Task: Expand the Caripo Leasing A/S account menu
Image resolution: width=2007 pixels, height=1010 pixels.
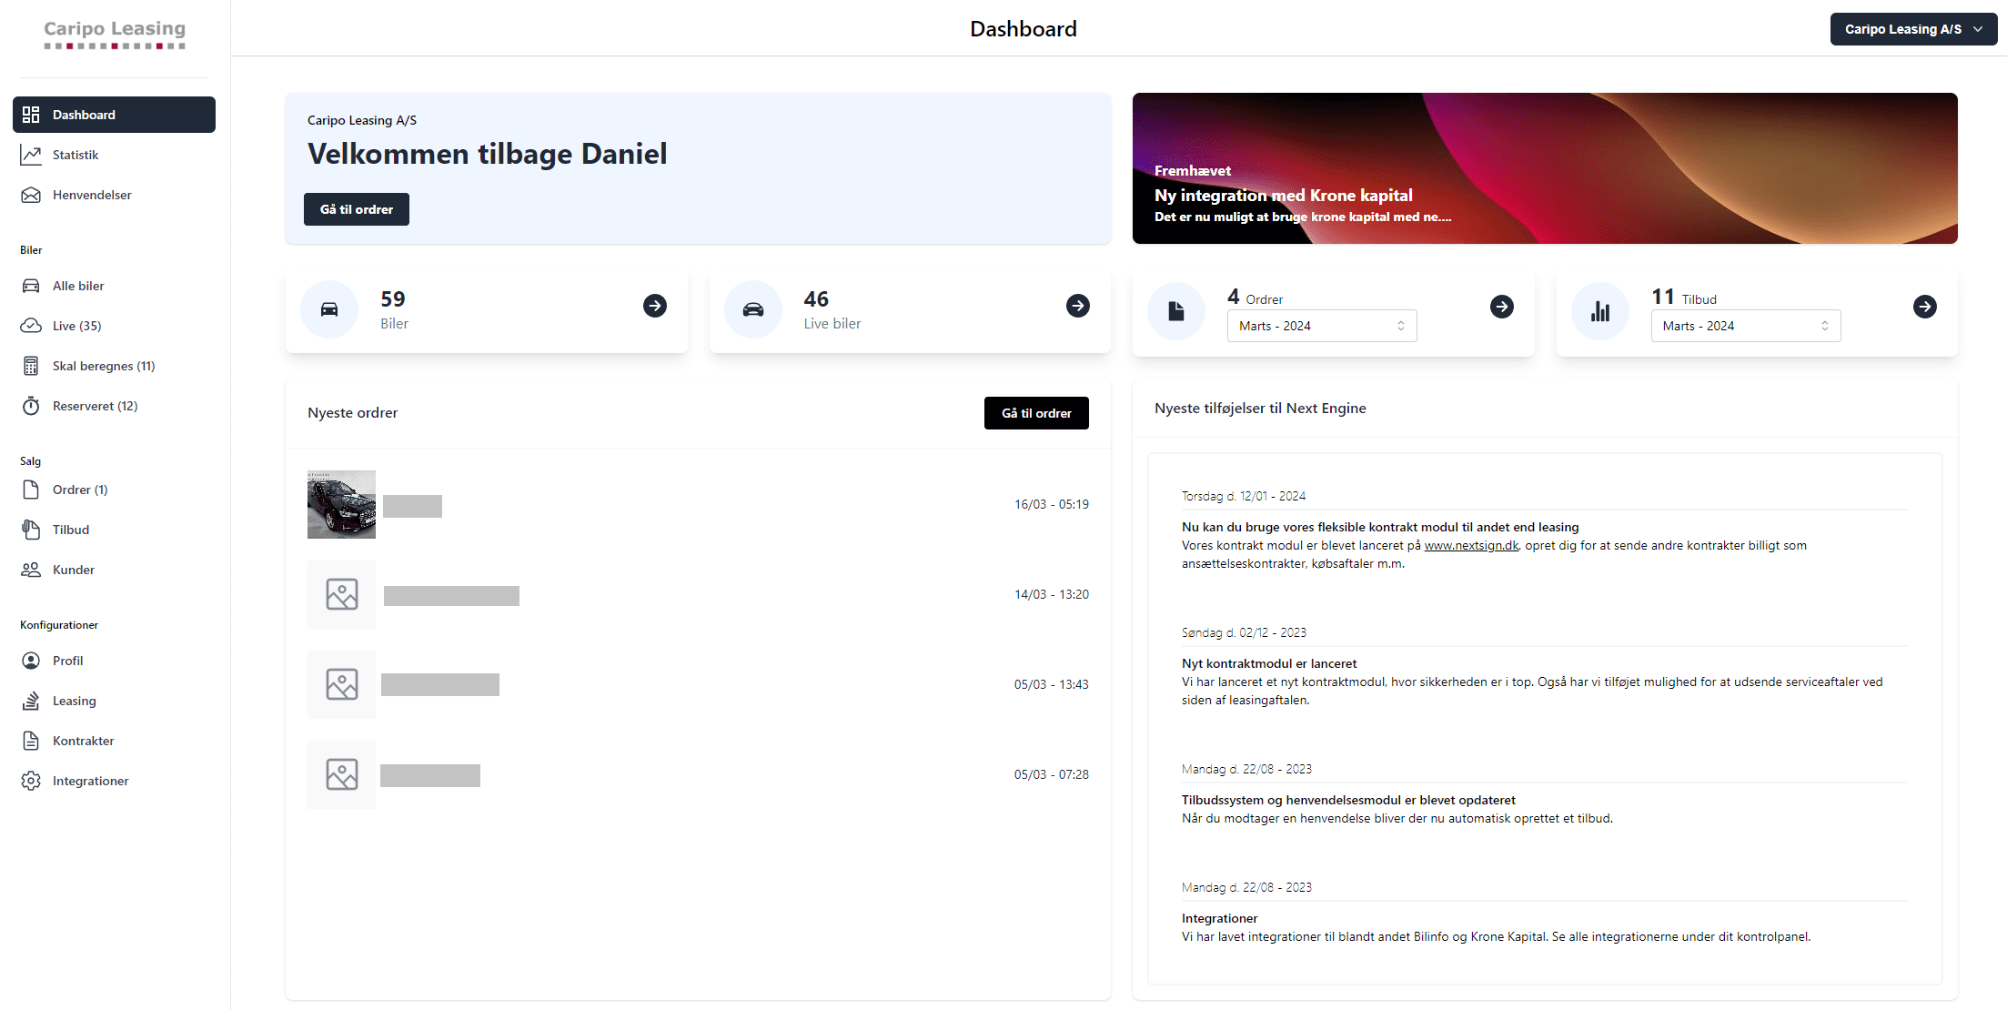Action: pos(1912,29)
